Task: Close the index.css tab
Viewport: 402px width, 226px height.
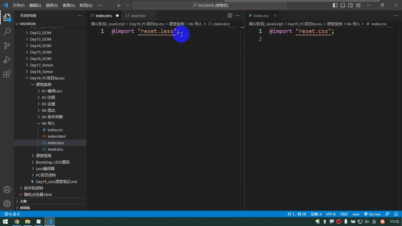Action: [275, 16]
